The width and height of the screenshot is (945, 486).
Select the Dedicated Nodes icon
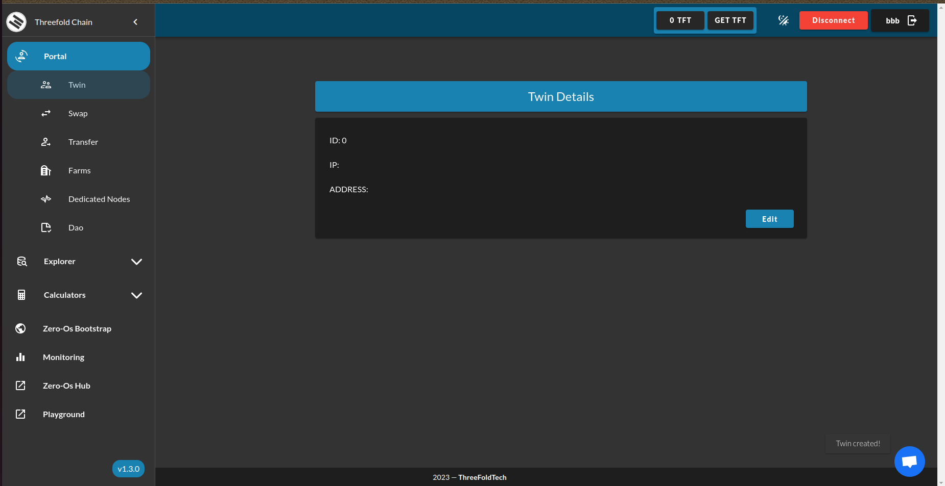click(46, 199)
